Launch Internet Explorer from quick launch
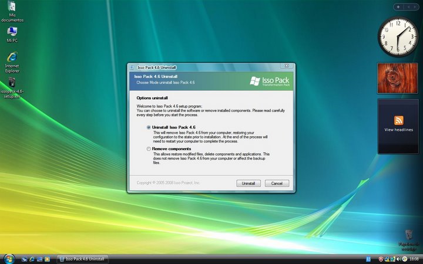The height and width of the screenshot is (264, 423). [32, 259]
